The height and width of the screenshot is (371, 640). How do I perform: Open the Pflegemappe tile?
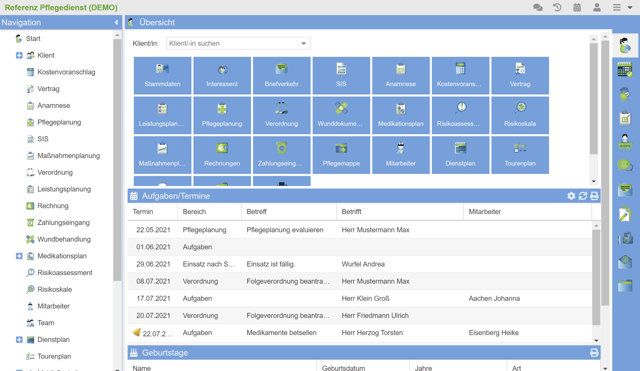tap(341, 155)
